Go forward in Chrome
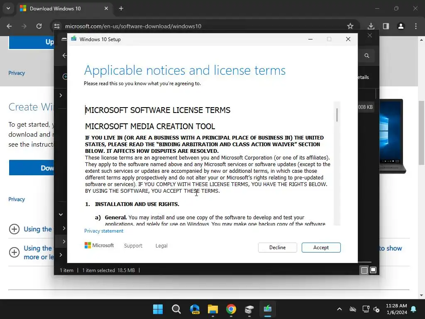Image resolution: width=425 pixels, height=319 pixels. 24,26
